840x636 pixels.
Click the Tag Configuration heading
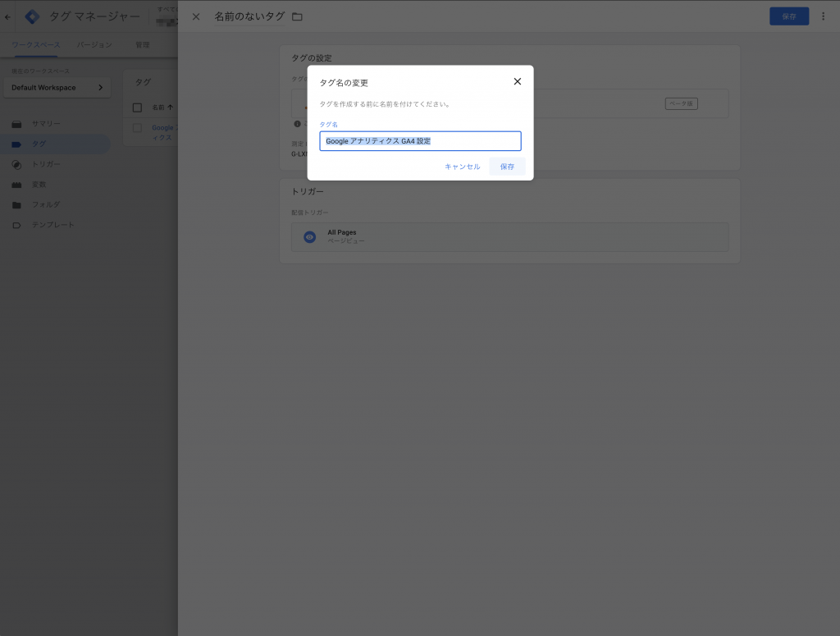[x=312, y=58]
